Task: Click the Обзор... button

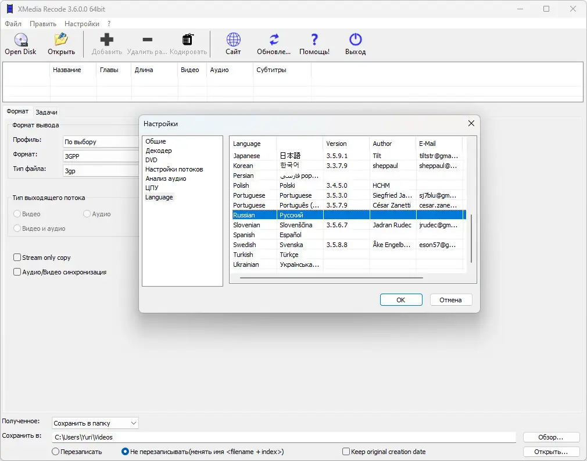Action: 551,437
